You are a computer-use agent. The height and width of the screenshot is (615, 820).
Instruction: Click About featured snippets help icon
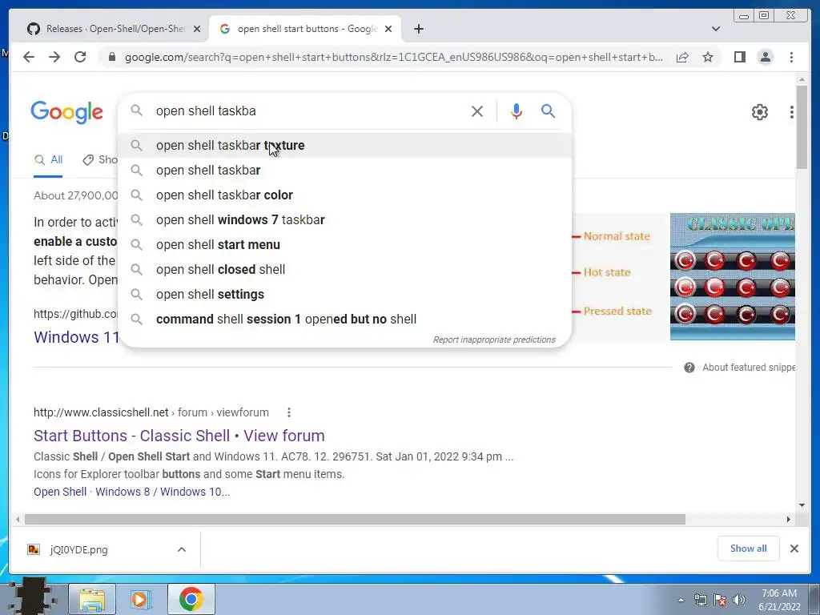(689, 368)
